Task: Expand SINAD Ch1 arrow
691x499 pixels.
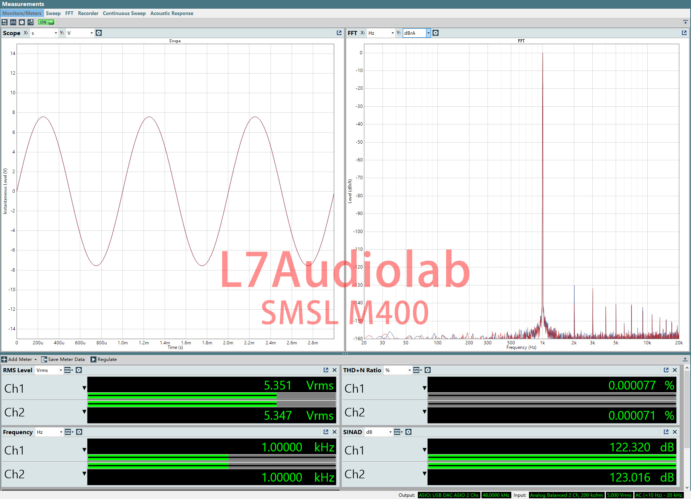Action: tap(425, 450)
